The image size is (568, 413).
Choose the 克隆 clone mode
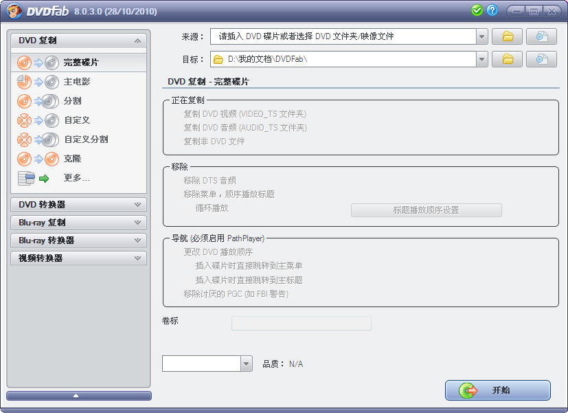[72, 159]
